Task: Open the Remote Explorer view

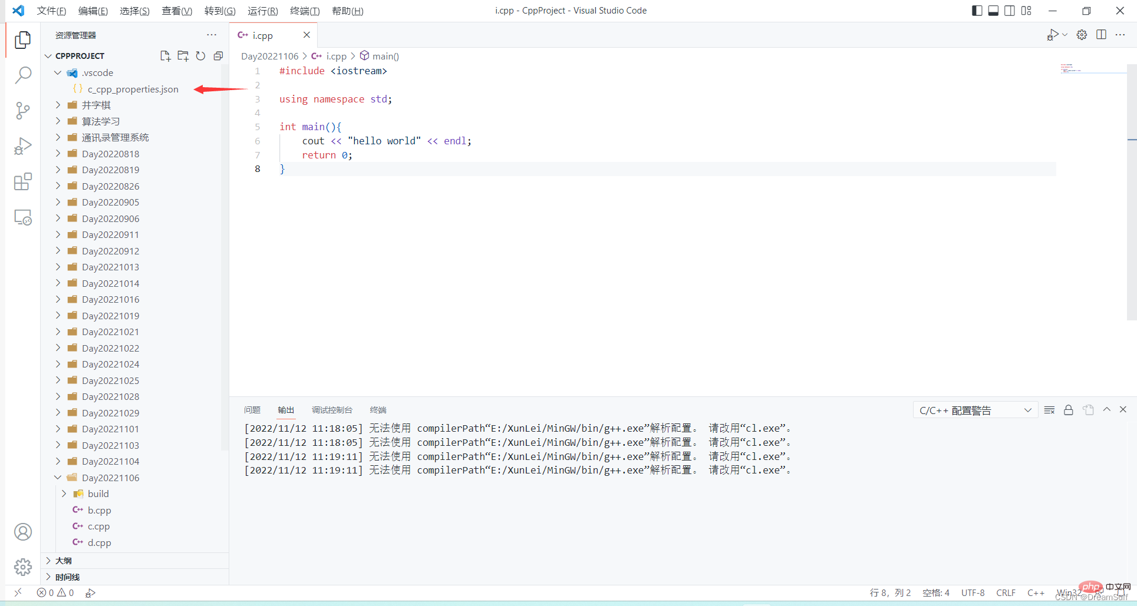Action: (x=22, y=218)
